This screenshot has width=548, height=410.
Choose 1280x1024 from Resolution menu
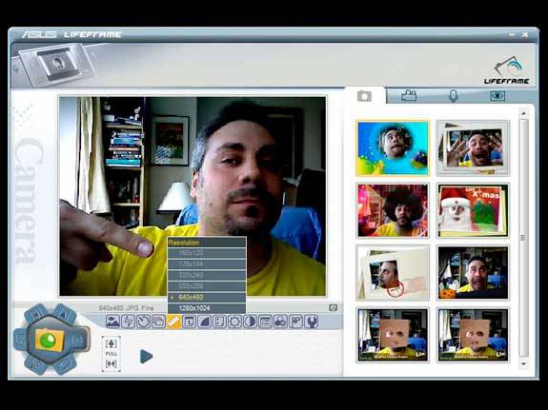[x=207, y=308]
